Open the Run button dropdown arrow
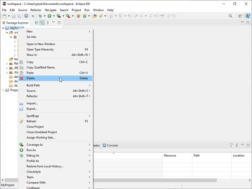This screenshot has height=189, width=252. coord(53,16)
